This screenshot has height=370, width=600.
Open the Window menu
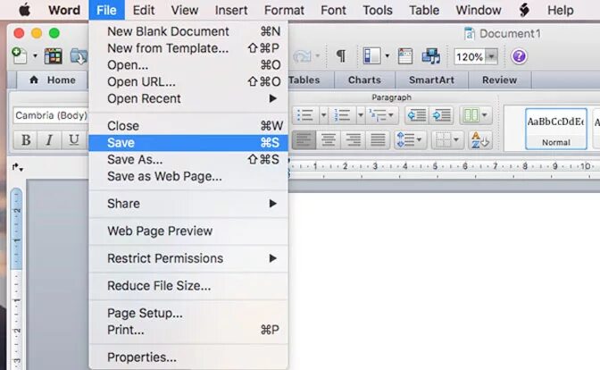point(479,11)
